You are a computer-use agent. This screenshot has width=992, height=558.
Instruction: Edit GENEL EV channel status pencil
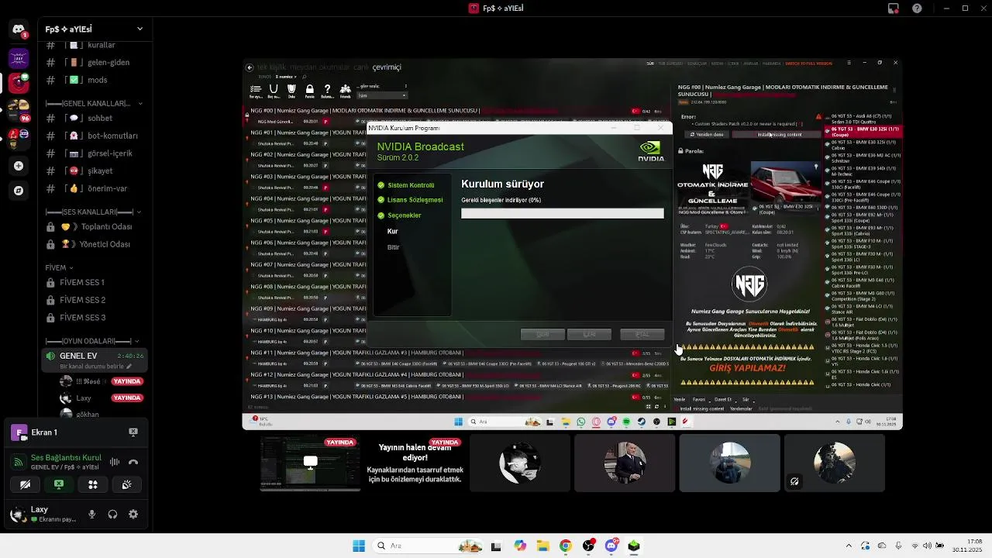point(129,366)
